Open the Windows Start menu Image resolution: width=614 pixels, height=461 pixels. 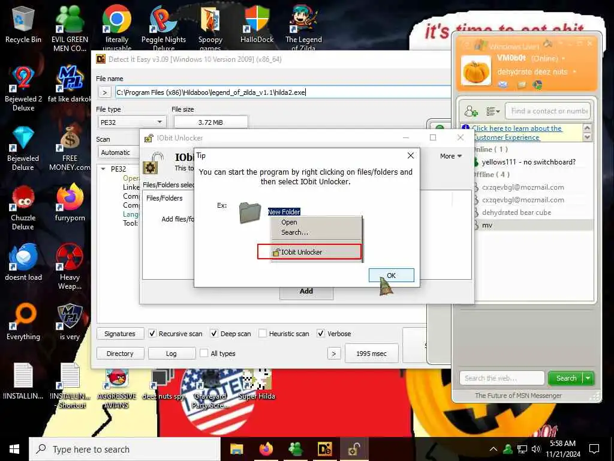point(14,449)
